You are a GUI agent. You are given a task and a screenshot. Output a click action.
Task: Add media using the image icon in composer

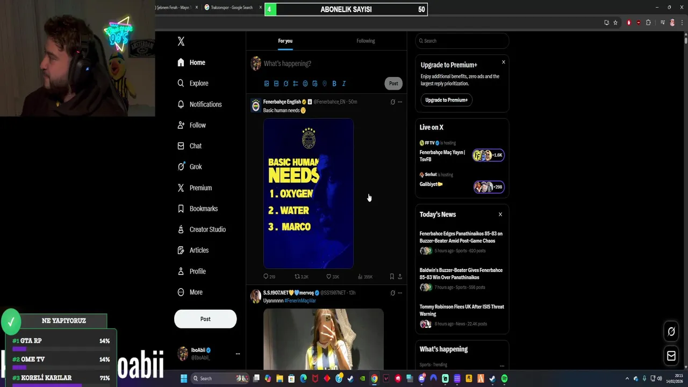pos(267,84)
